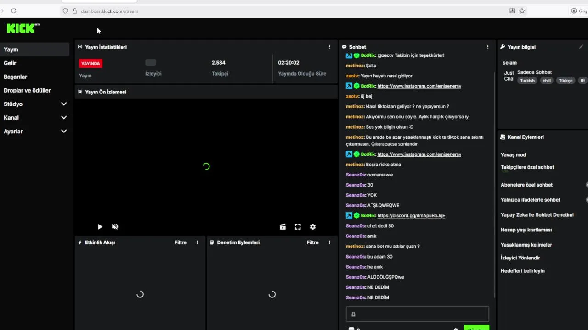This screenshot has height=330, width=588.
Task: Select Yayın in the sidebar
Action: [35, 49]
